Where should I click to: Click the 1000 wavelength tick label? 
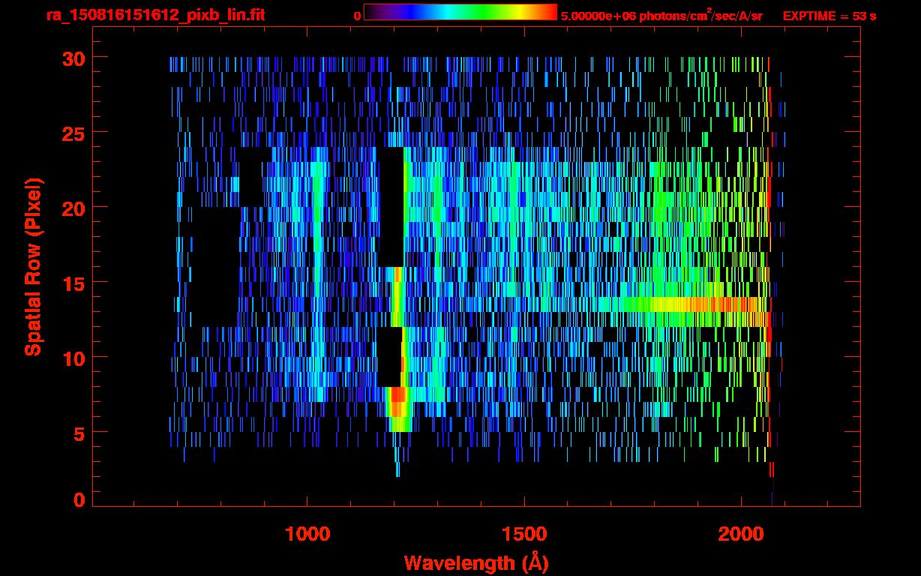[x=307, y=533]
